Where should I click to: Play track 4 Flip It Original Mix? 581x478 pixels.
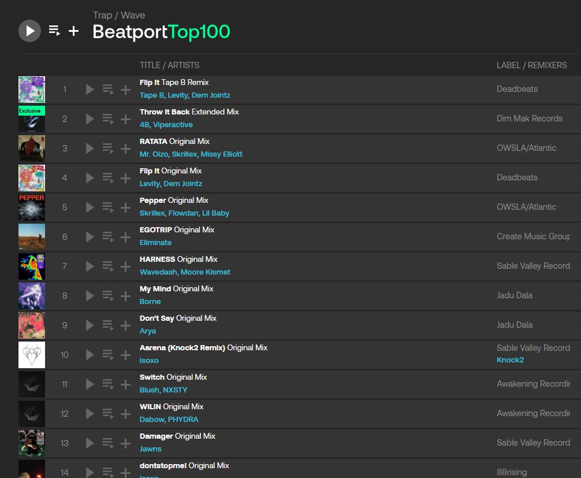click(90, 178)
